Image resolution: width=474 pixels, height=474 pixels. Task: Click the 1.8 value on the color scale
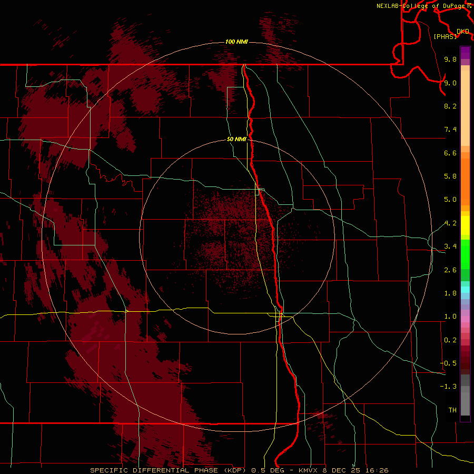point(450,293)
